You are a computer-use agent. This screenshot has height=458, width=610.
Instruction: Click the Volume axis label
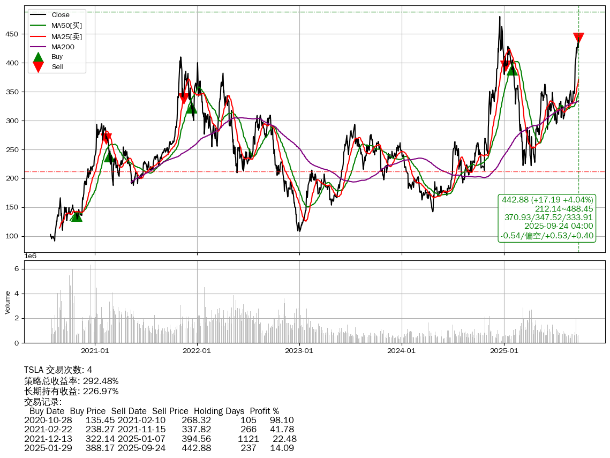point(7,302)
